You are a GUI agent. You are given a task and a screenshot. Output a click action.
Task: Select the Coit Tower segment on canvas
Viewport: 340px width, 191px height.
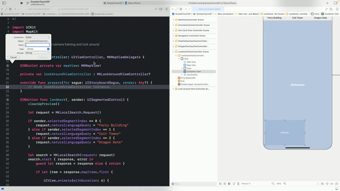298,18
